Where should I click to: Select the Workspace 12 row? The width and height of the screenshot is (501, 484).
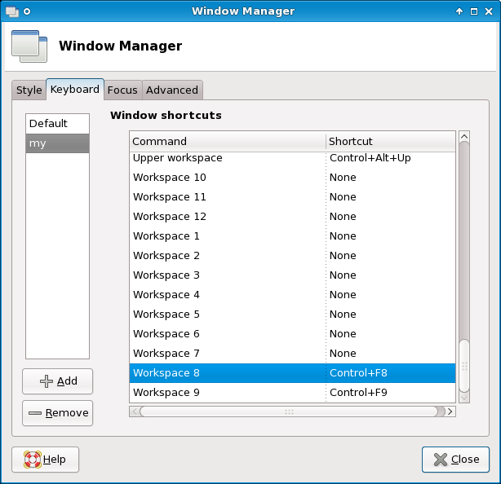point(292,217)
